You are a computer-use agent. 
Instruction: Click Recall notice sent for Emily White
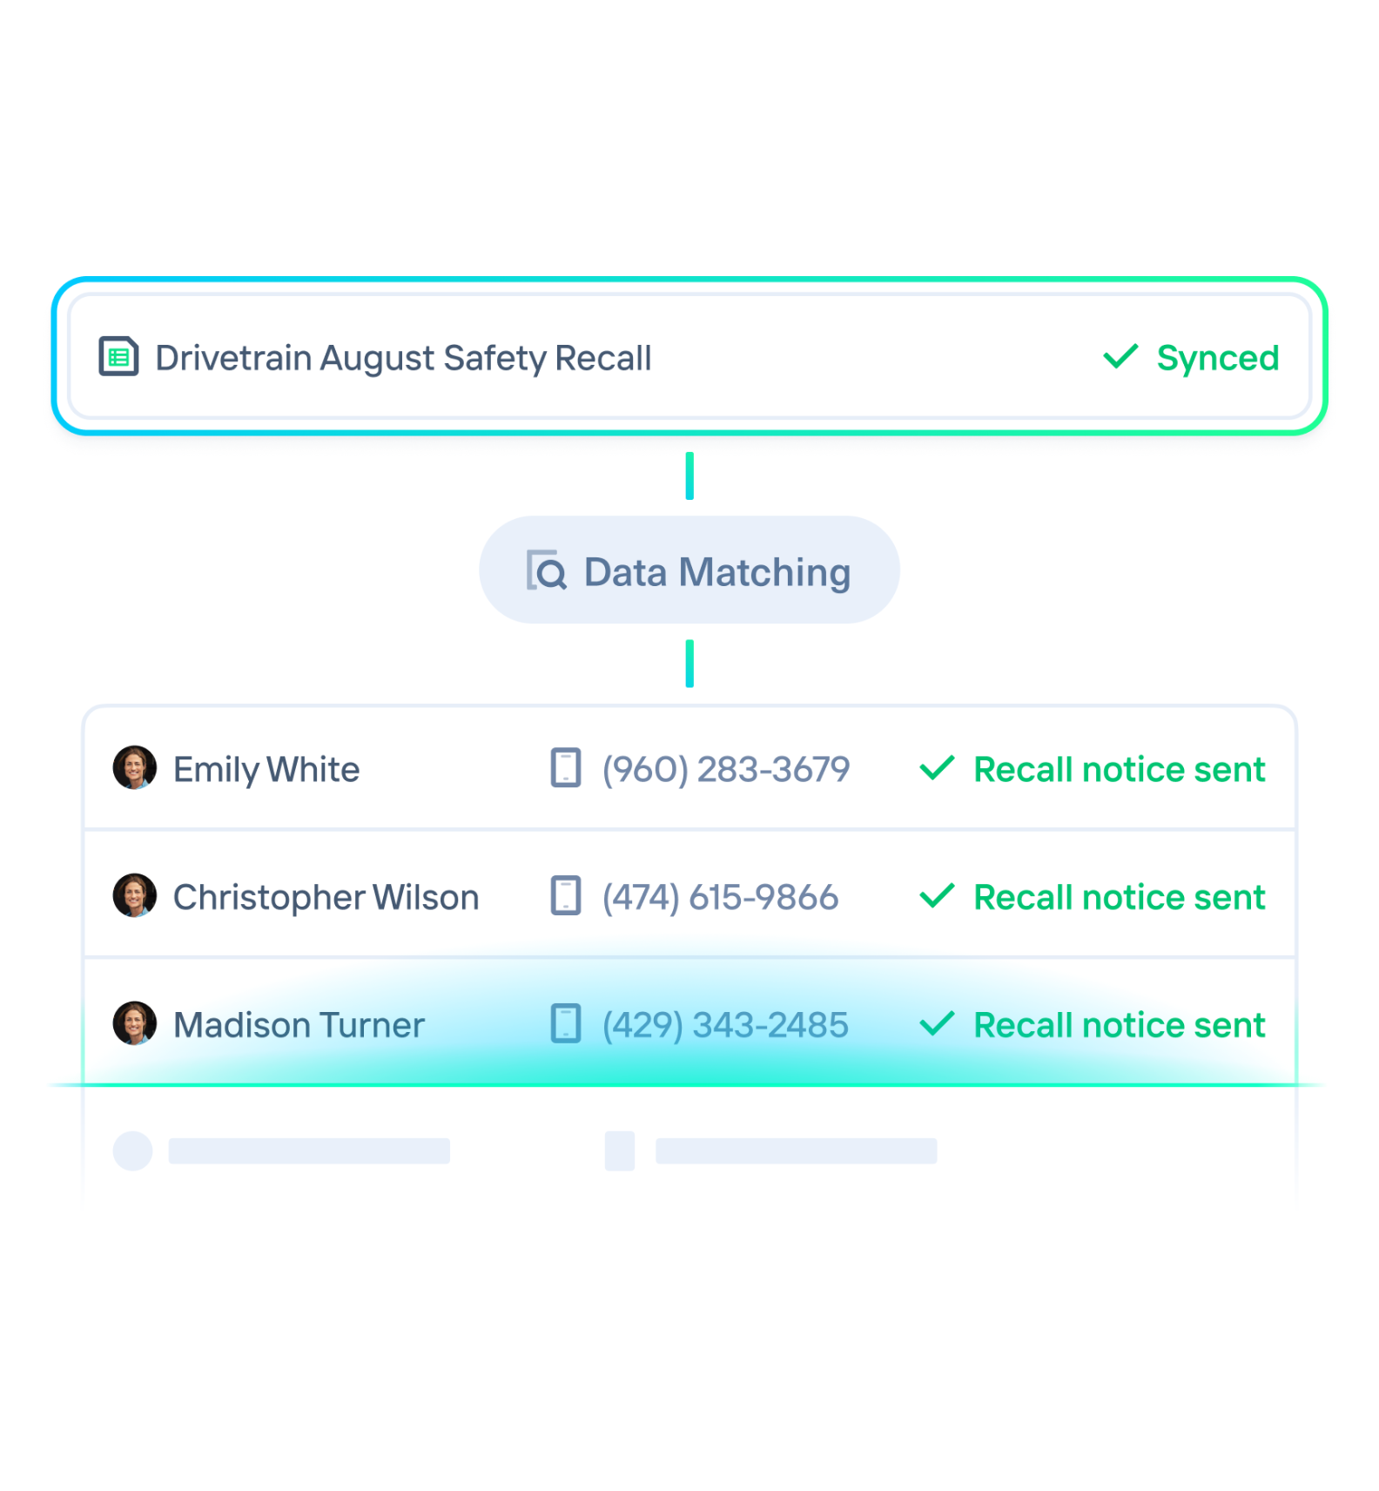1120,770
